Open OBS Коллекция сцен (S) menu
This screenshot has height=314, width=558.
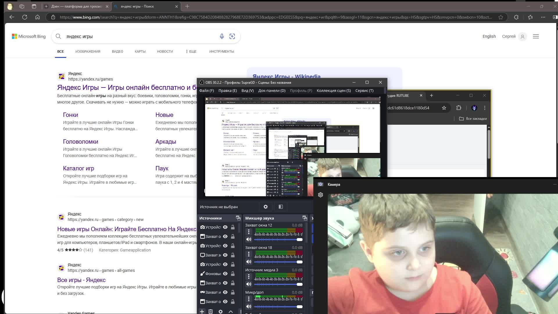[334, 90]
